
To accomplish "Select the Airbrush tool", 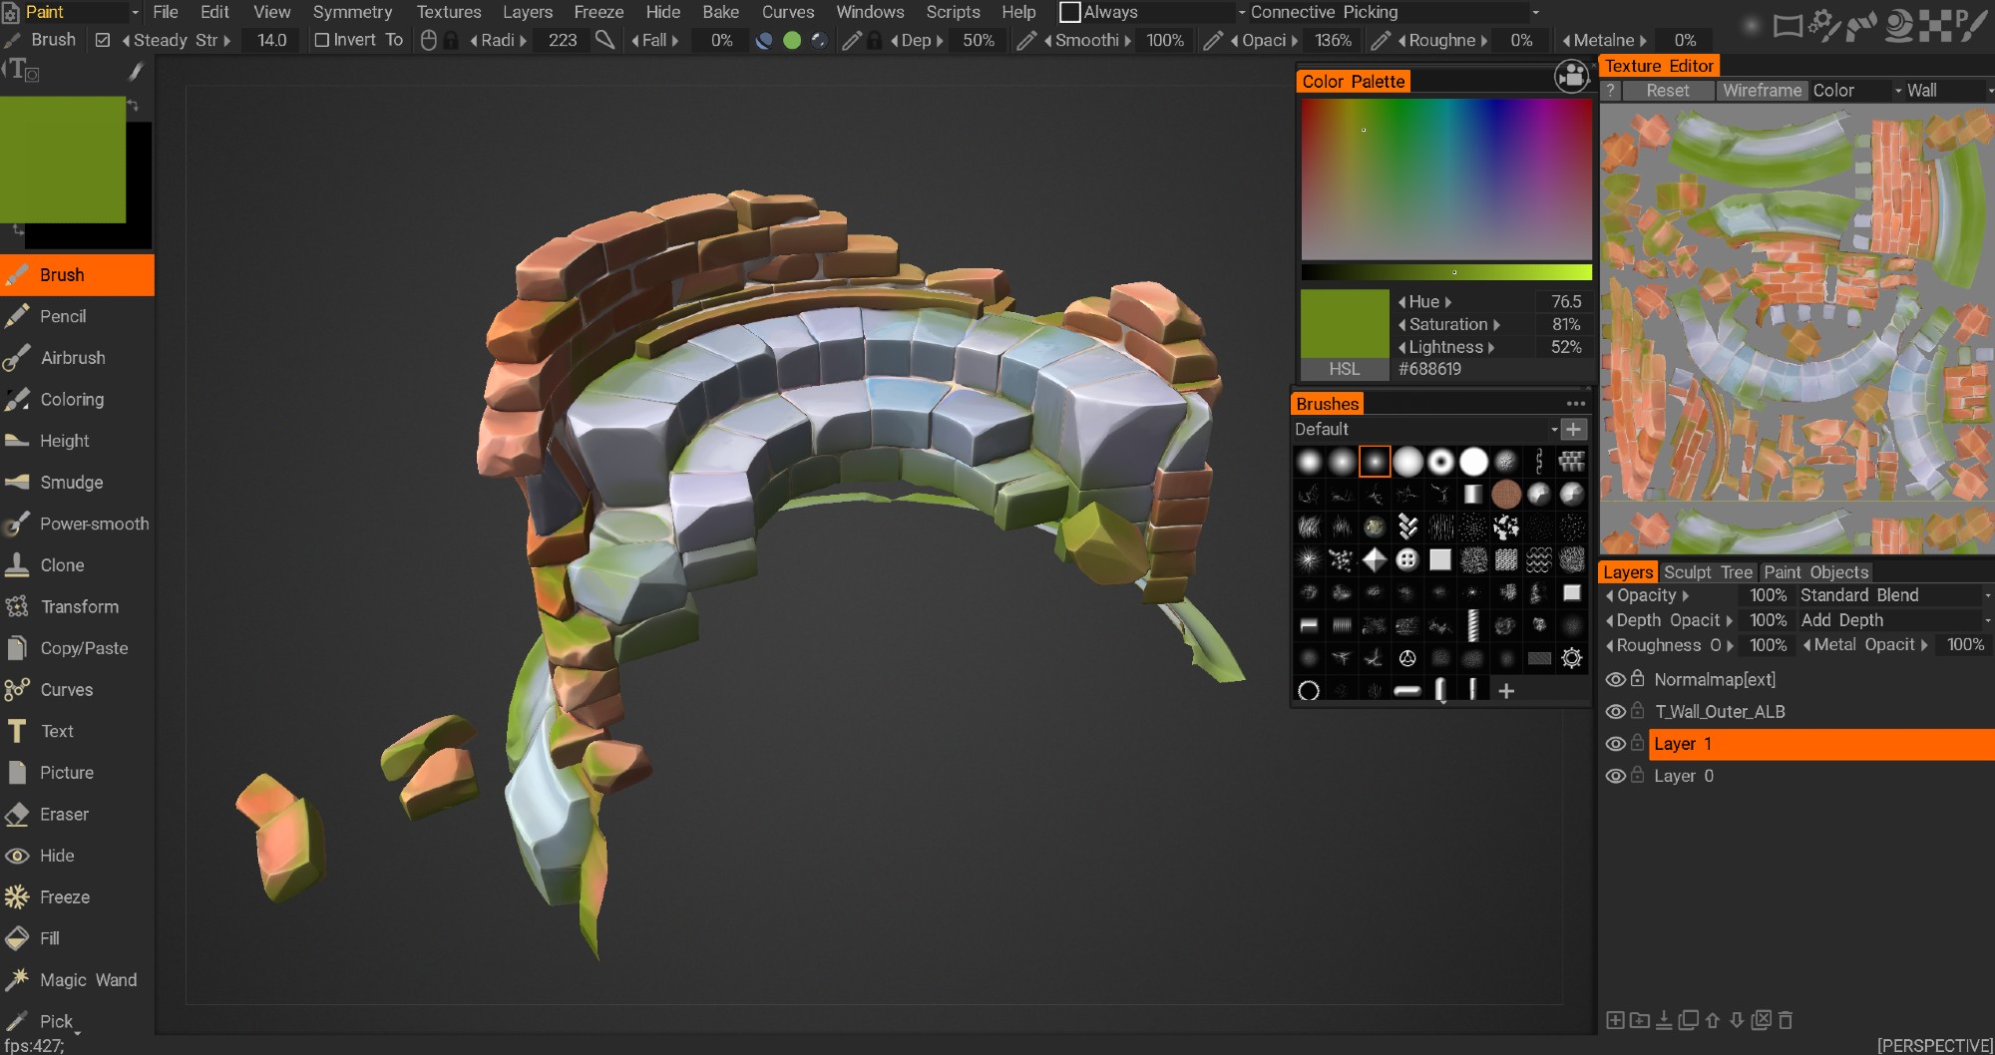I will pyautogui.click(x=72, y=358).
